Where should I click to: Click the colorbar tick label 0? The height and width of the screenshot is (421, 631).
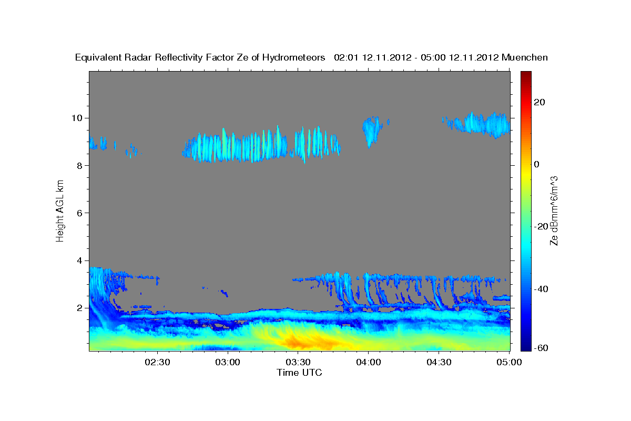[537, 164]
